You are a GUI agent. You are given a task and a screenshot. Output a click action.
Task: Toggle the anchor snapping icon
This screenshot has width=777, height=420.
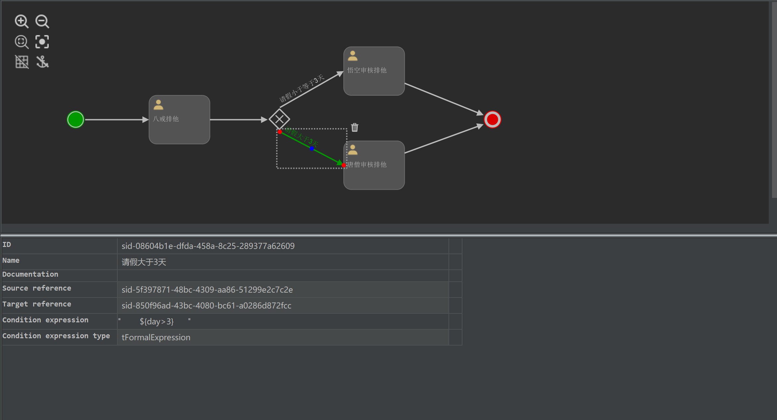pos(42,62)
